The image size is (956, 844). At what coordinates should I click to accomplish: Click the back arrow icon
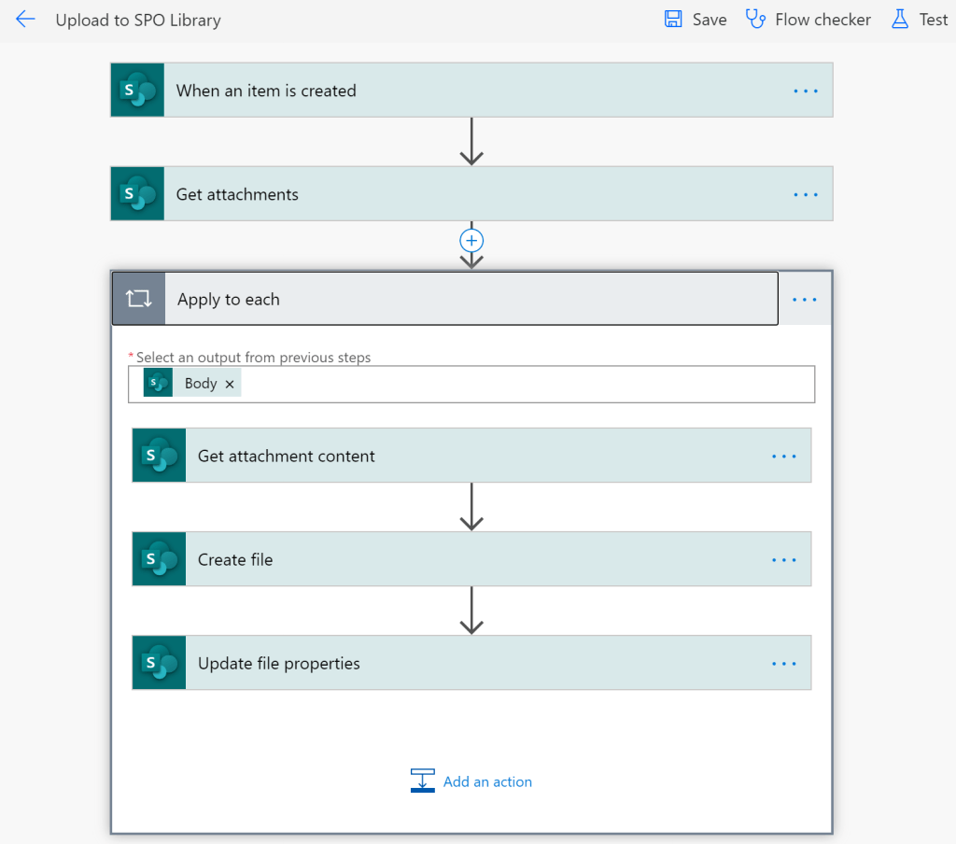pyautogui.click(x=25, y=20)
